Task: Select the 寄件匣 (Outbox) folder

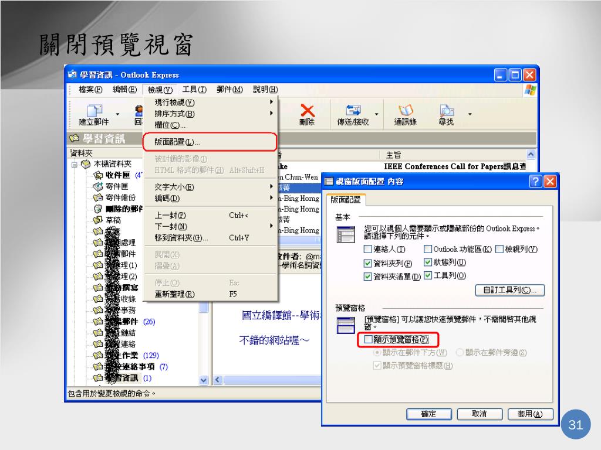Action: click(x=117, y=186)
